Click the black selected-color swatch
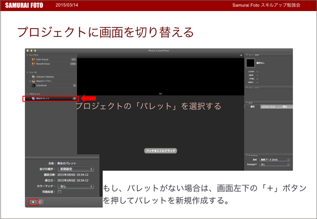This screenshot has height=219, width=317. (x=250, y=63)
